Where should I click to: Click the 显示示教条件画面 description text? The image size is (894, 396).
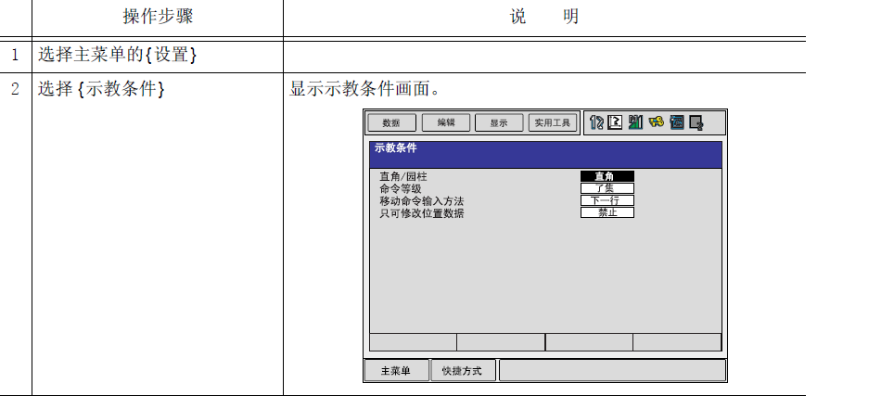click(364, 89)
